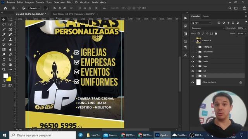248x139 pixels.
Task: Select the Path Selection tool
Action: pyautogui.click(x=10, y=59)
